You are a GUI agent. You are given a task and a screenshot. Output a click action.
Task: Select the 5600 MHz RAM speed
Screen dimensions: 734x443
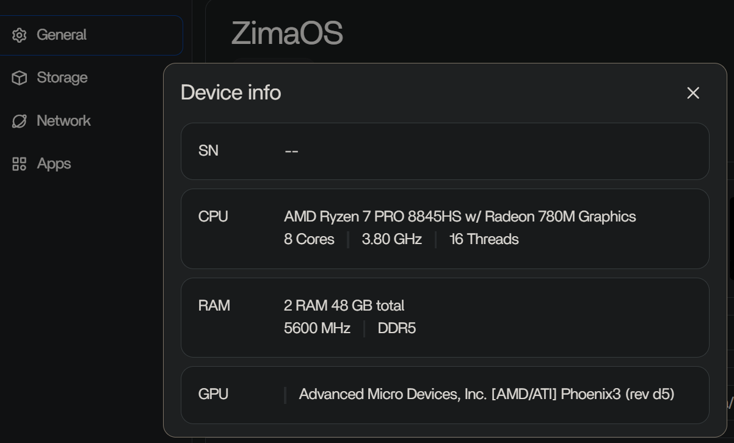[x=317, y=328]
